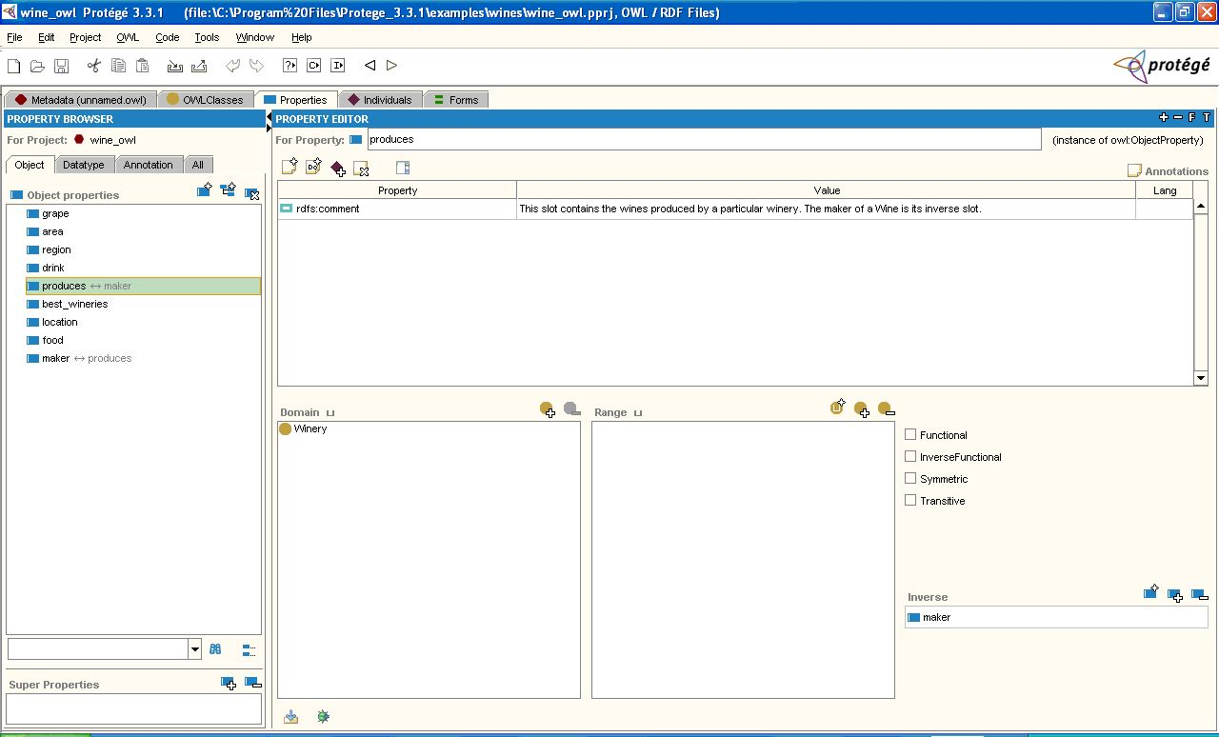Viewport: 1219px width, 737px height.
Task: Click the 'produces' property name field
Action: click(704, 139)
